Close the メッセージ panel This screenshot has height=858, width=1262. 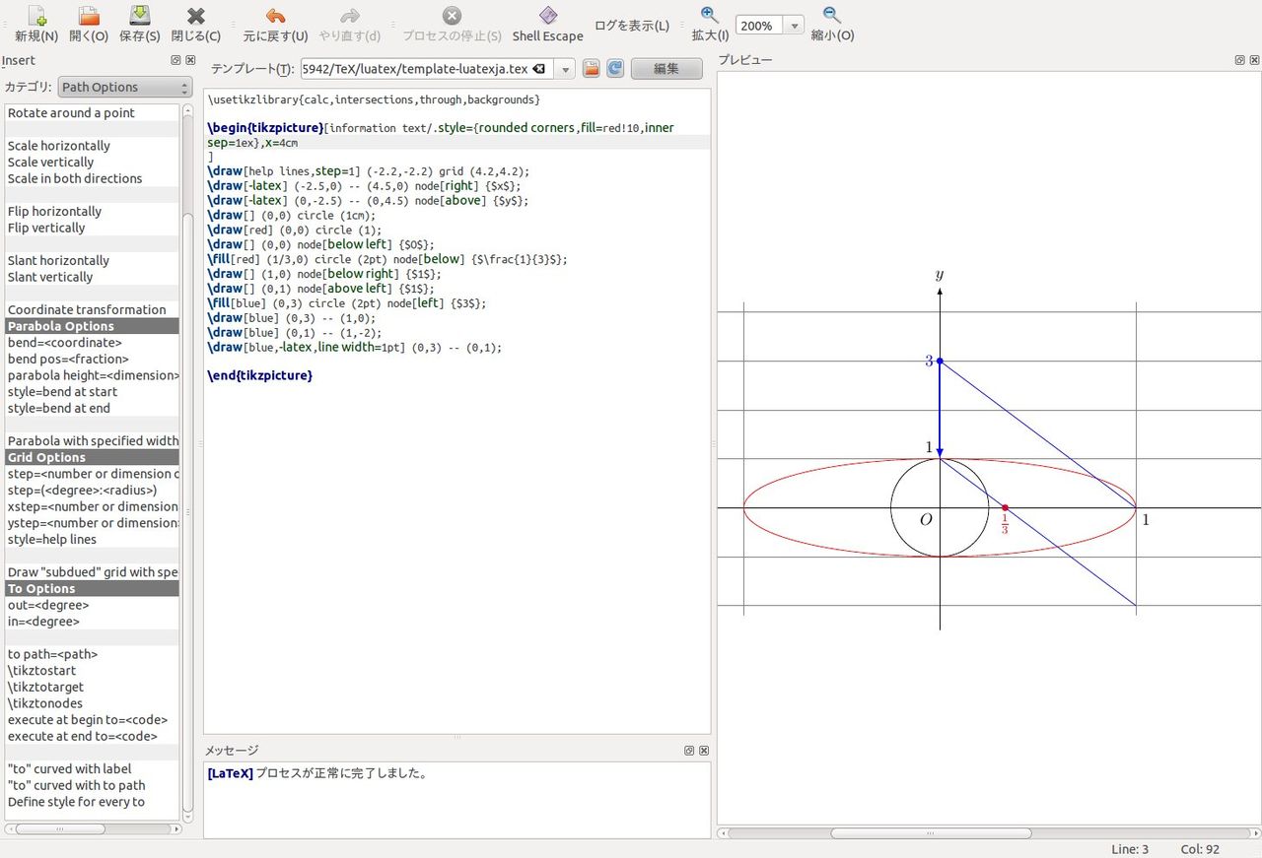(704, 751)
